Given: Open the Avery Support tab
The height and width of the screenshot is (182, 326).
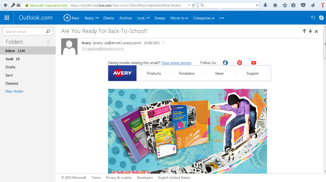Looking at the screenshot, I should [252, 73].
